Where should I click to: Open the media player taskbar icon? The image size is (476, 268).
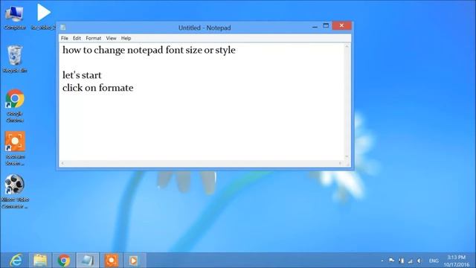coord(134,261)
